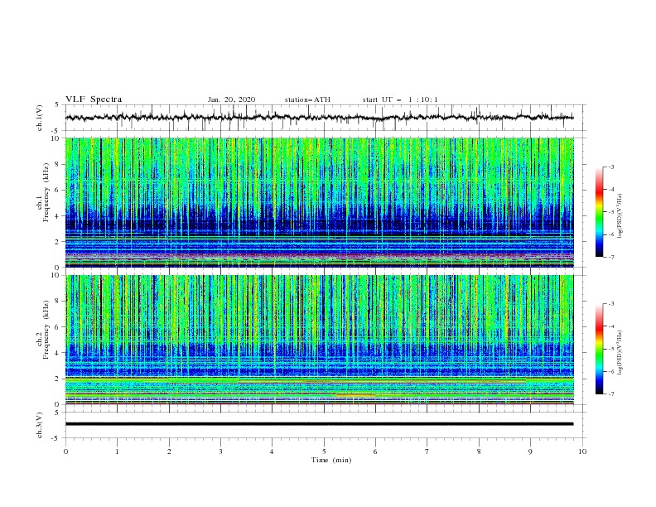
Task: Click the "-7" label on ch.2 colorbar
Action: [611, 394]
